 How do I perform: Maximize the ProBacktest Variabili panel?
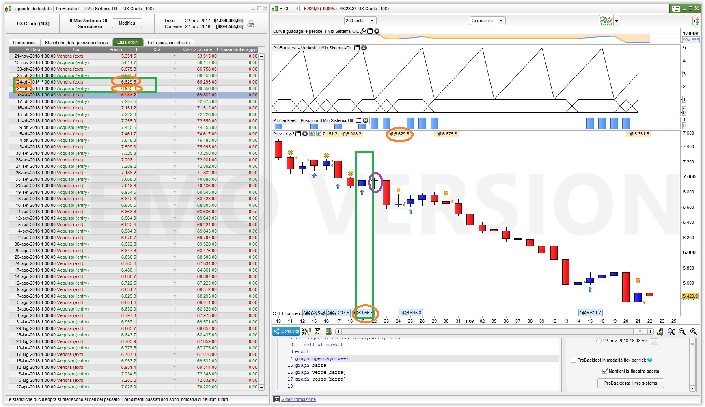357,48
